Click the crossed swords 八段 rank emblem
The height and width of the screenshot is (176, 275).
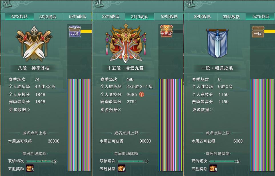coord(34,44)
